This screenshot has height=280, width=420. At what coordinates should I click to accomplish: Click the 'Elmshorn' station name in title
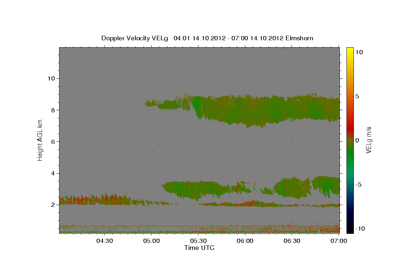299,38
